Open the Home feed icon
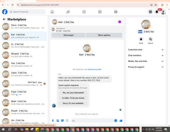The height and width of the screenshot is (132, 170). pos(52,12)
